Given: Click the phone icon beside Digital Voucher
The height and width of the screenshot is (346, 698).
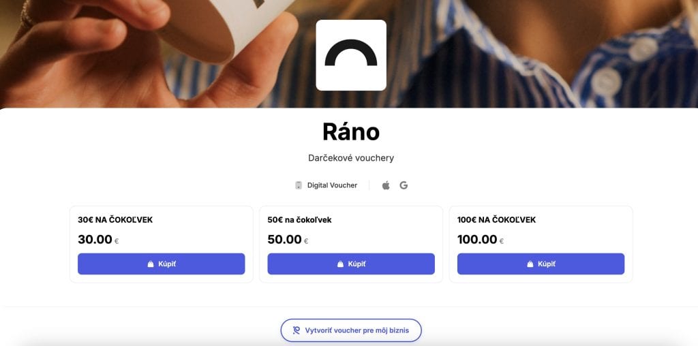Looking at the screenshot, I should pyautogui.click(x=299, y=185).
